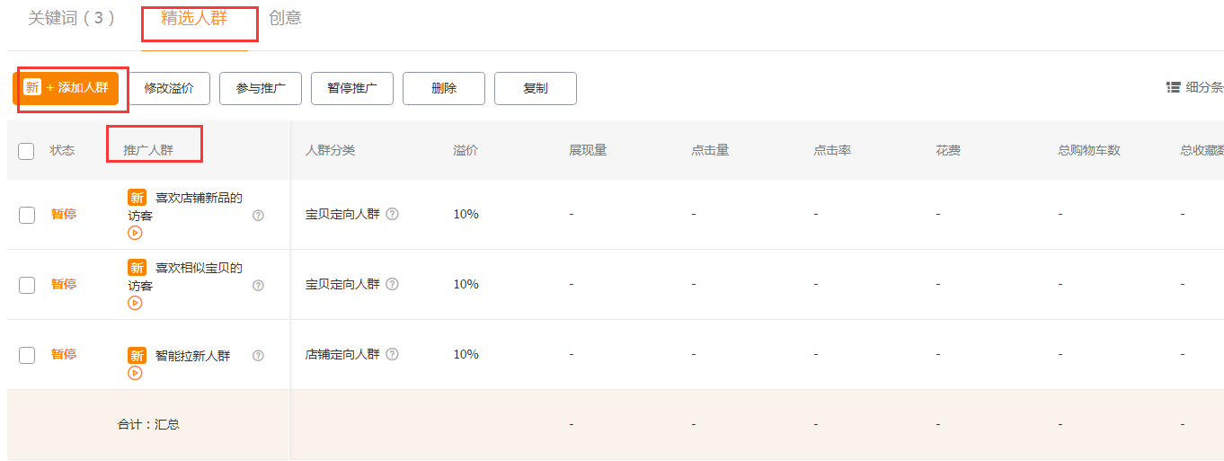Click the 新 badge on 喜欢店铺新品的访客
The image size is (1224, 461).
pos(137,198)
